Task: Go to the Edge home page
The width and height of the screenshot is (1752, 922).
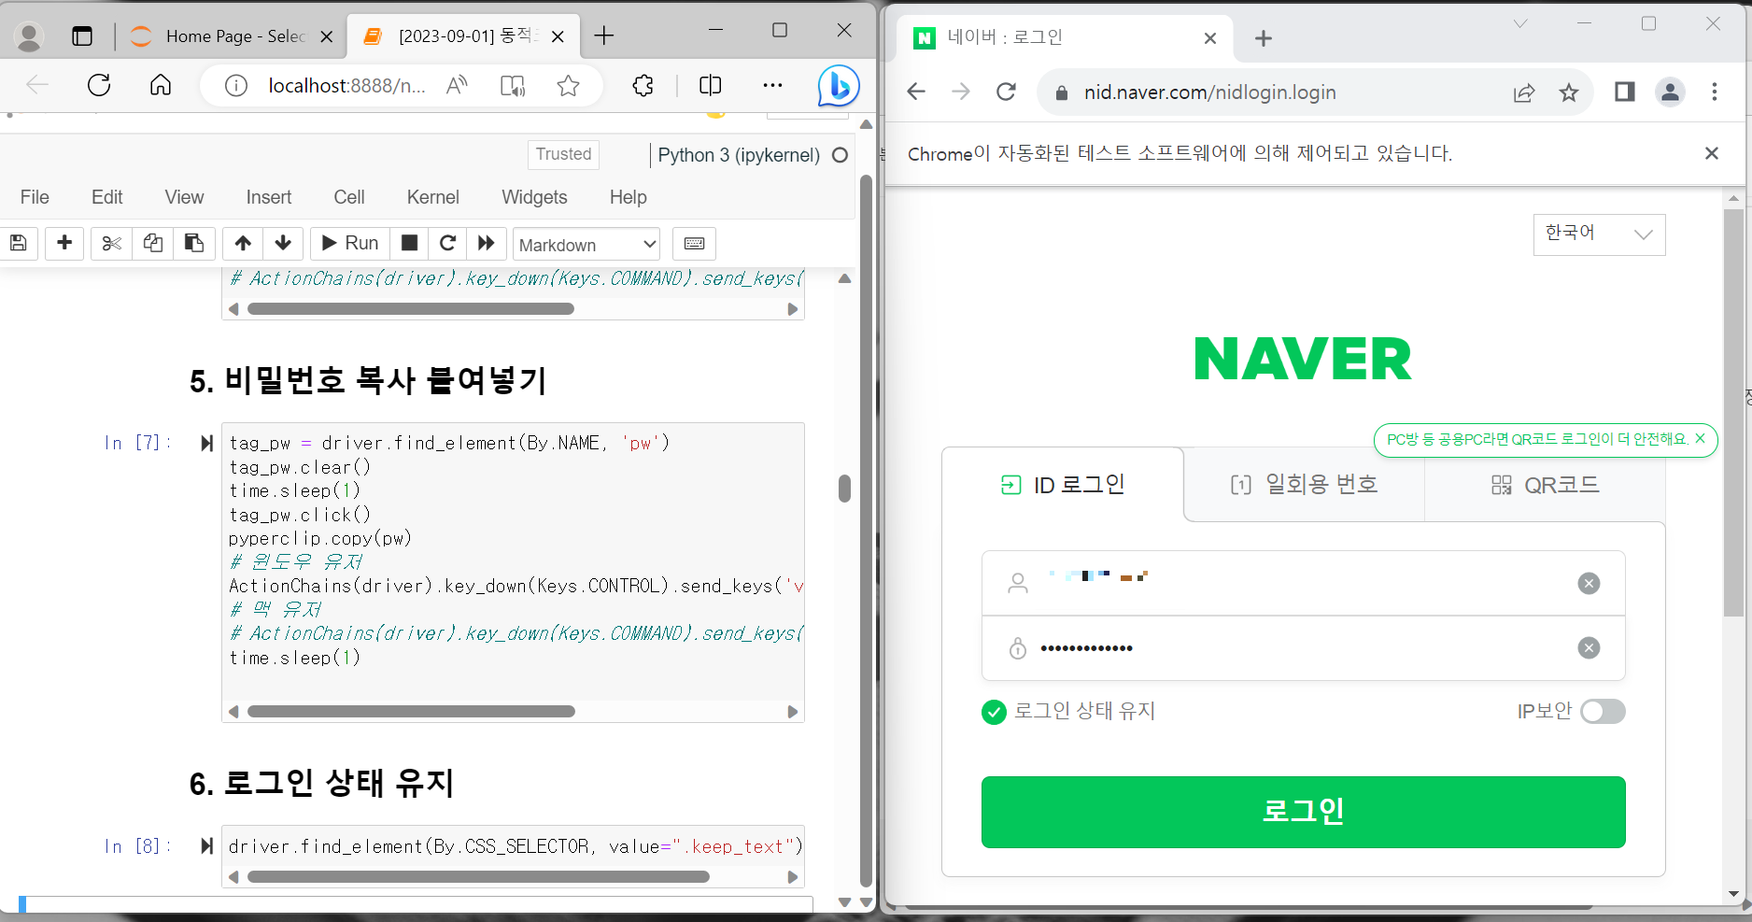Action: click(x=161, y=86)
